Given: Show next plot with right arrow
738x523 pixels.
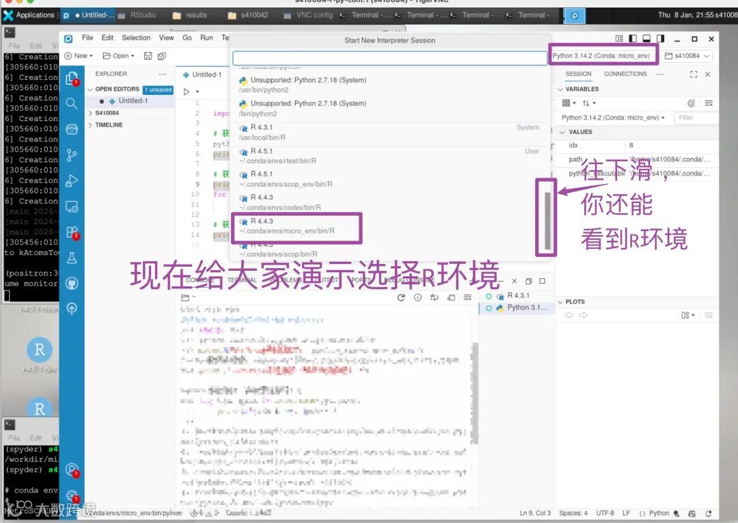Looking at the screenshot, I should click(583, 315).
